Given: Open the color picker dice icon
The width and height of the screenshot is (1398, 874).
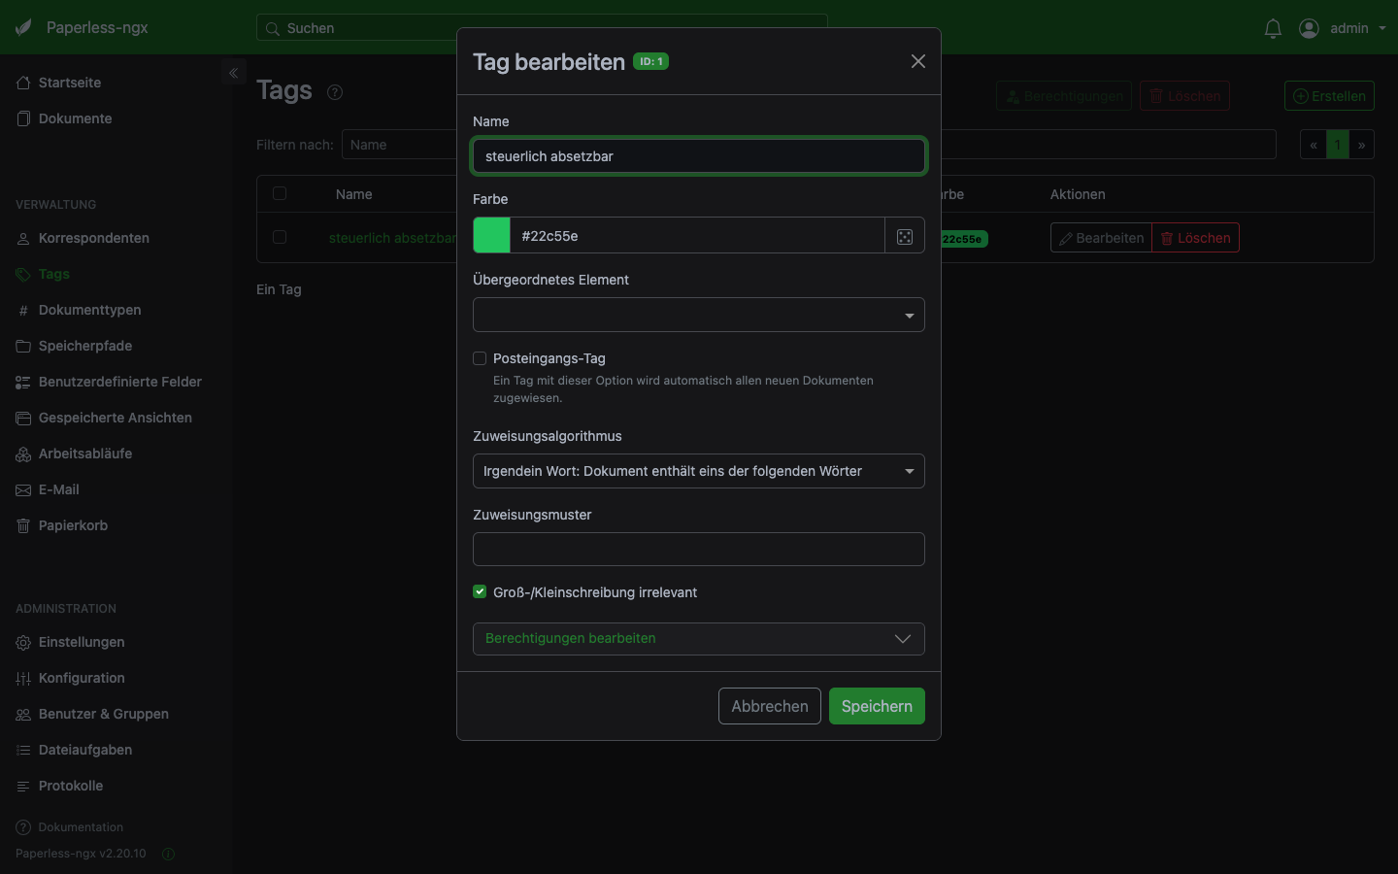Looking at the screenshot, I should pyautogui.click(x=904, y=235).
